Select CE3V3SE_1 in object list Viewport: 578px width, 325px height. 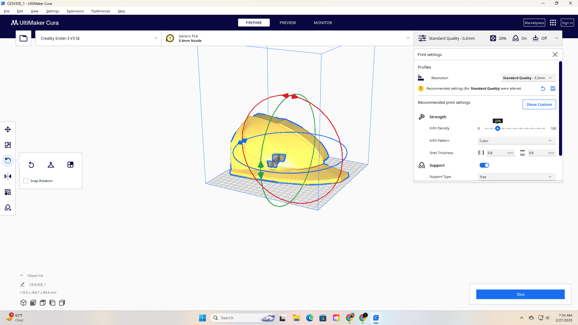[38, 284]
